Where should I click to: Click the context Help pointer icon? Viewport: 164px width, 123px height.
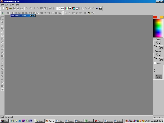click(97, 8)
